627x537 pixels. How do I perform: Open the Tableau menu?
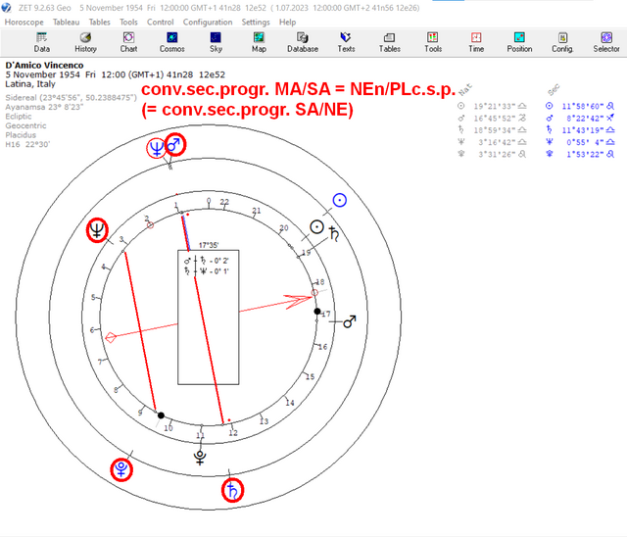click(66, 22)
